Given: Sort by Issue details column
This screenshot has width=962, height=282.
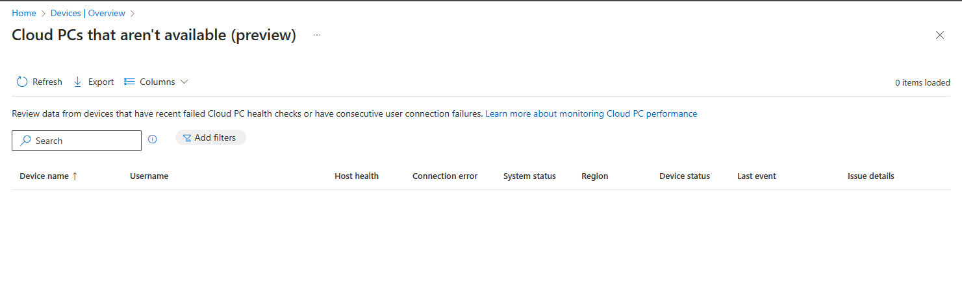Looking at the screenshot, I should (871, 176).
